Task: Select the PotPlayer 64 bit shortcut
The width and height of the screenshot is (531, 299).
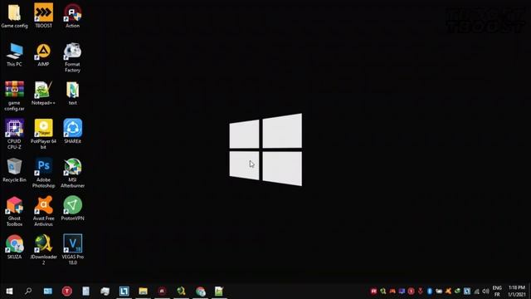Action: [43, 135]
